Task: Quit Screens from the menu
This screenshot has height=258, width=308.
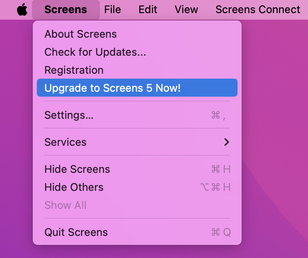Action: [76, 232]
